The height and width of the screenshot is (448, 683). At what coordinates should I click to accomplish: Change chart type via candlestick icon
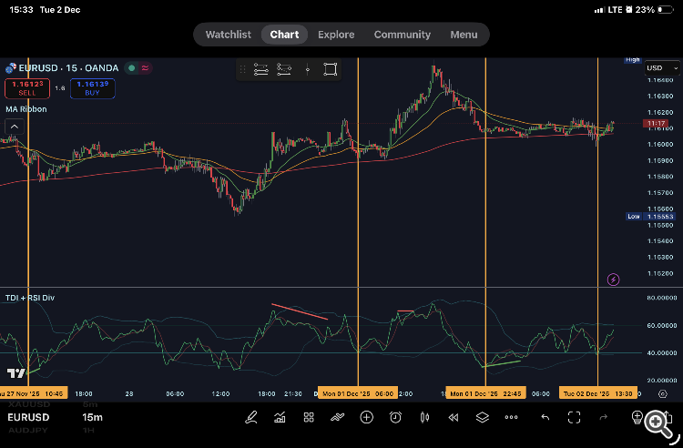[x=424, y=417]
